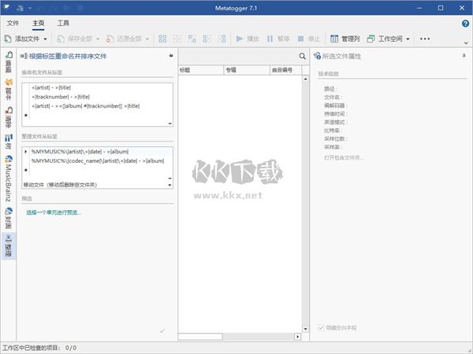Click the 所选文件属性 panel title icon
Image resolution: width=473 pixels, height=354 pixels.
(x=317, y=56)
